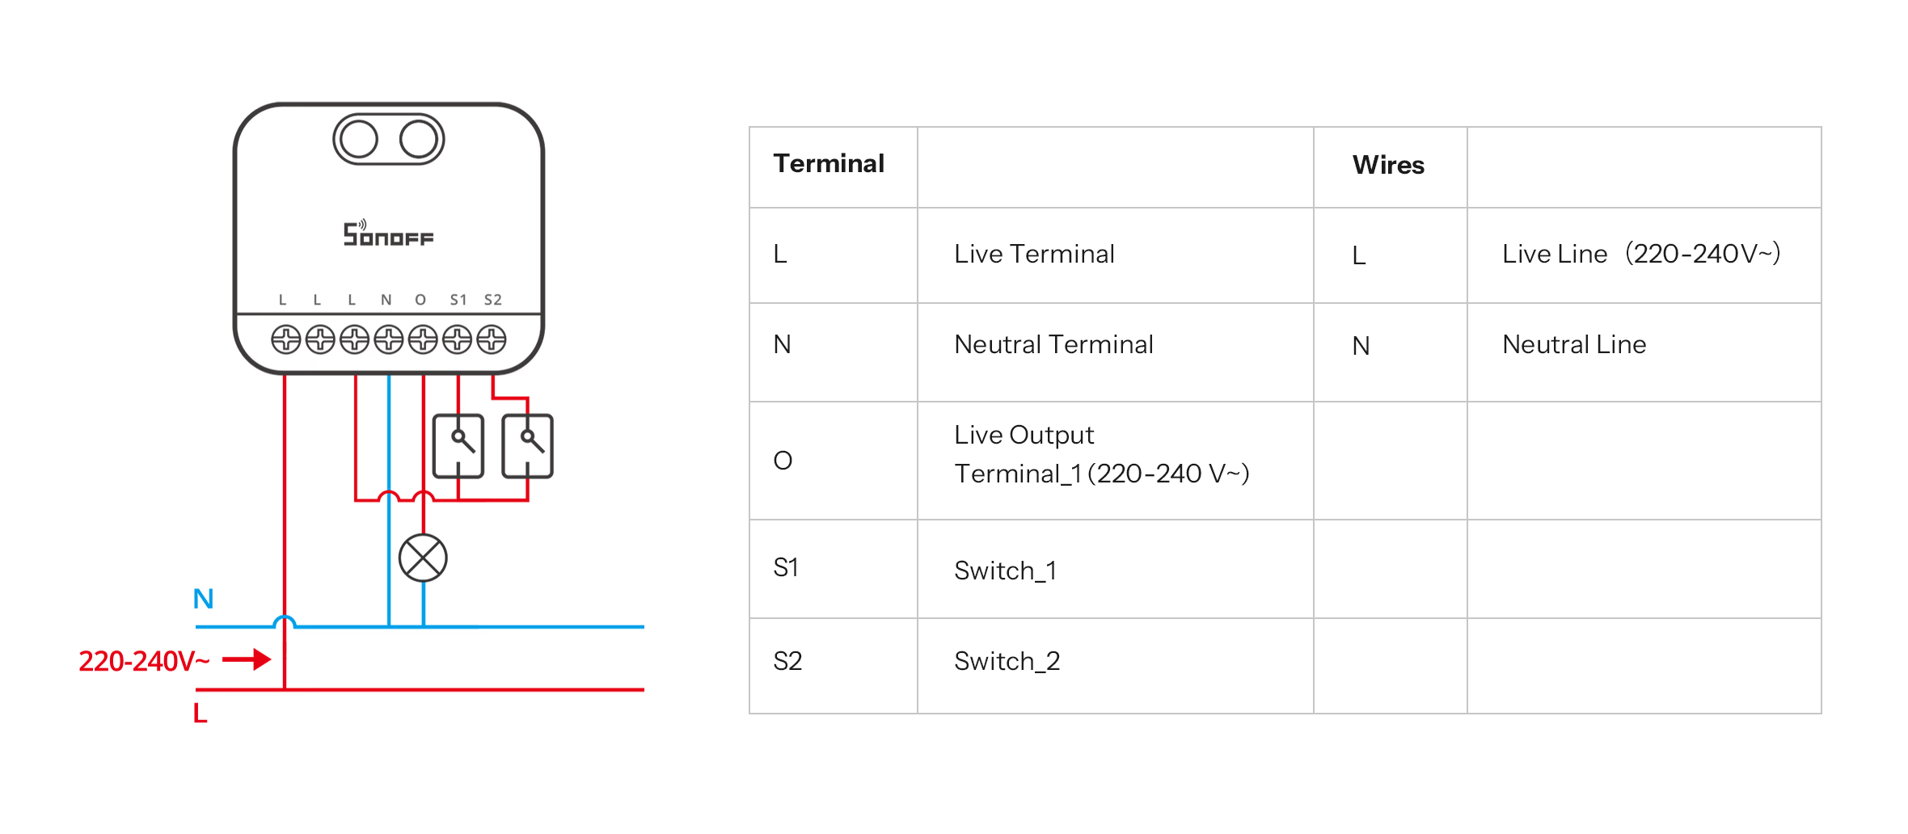Click the screw terminal under the S1 label

click(x=458, y=339)
